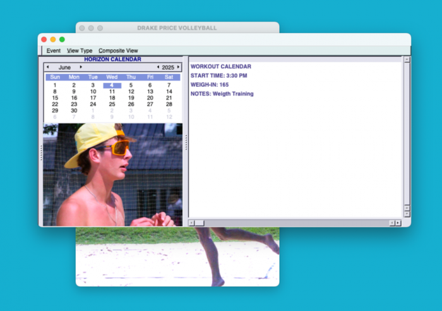Choose Saturday June 28
Screen dimensions: 442x311
pos(169,104)
